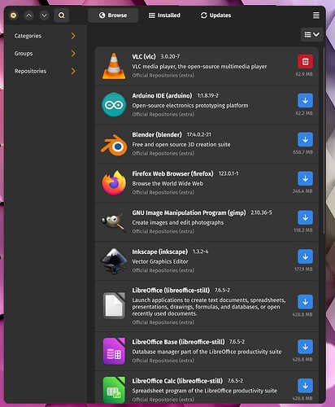Click Firefox version 123.0.1-1 text
The image size is (335, 407).
coord(228,173)
